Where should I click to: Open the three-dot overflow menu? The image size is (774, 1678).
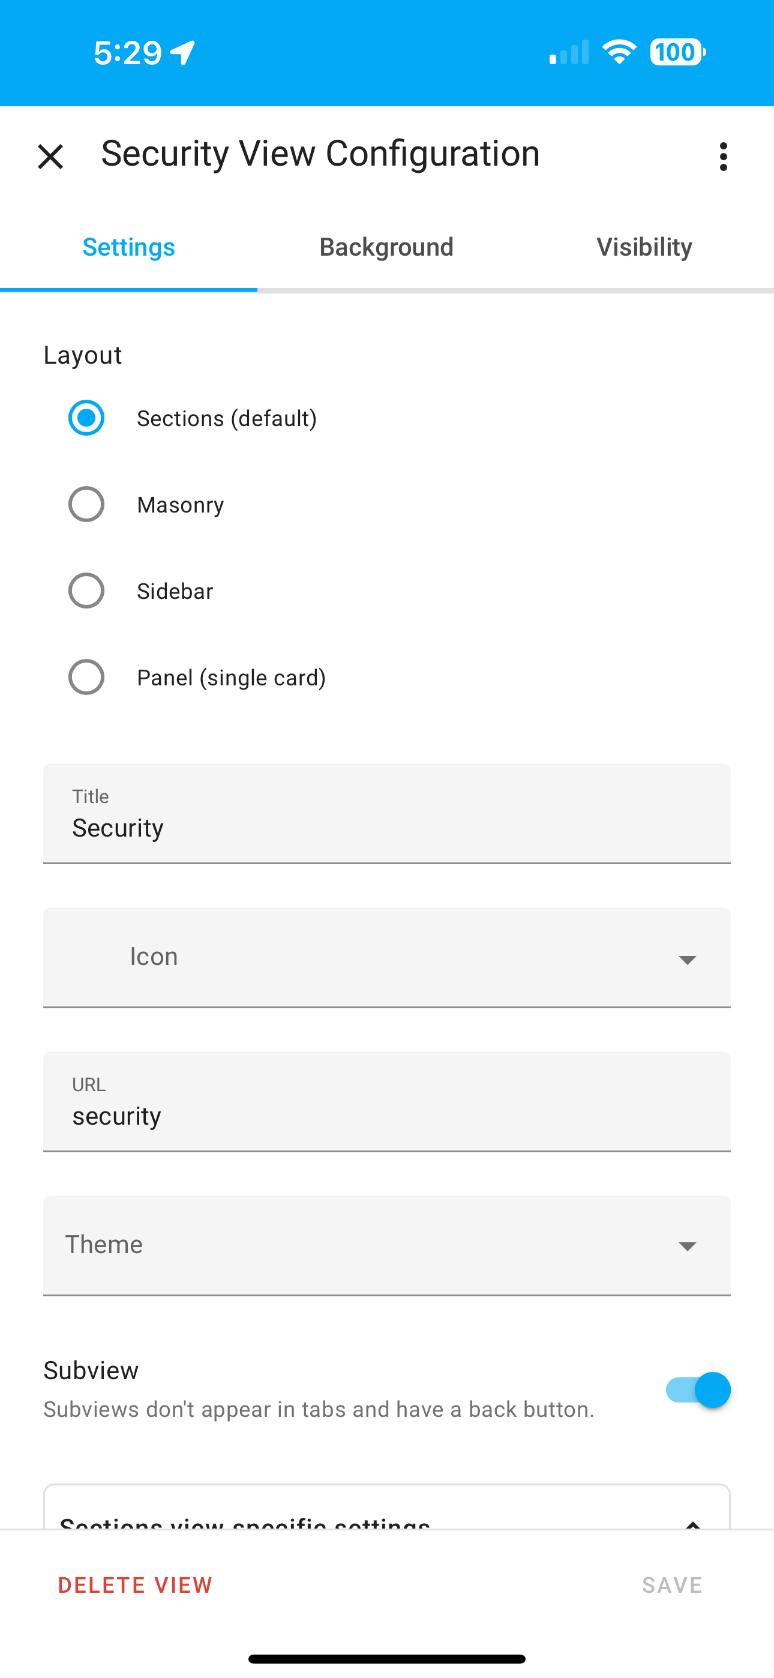click(x=723, y=157)
